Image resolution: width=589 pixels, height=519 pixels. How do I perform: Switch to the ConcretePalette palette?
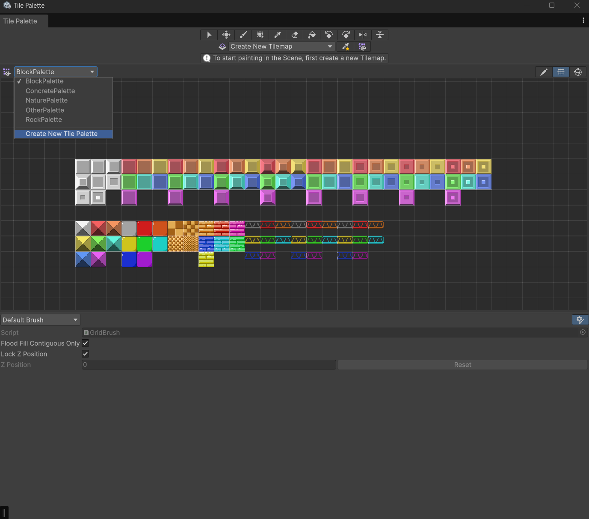click(50, 91)
